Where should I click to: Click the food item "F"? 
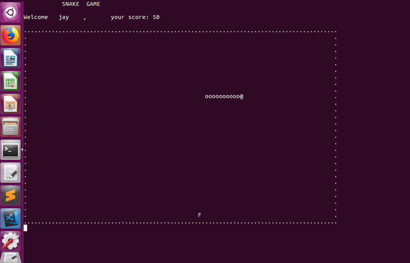(200, 215)
